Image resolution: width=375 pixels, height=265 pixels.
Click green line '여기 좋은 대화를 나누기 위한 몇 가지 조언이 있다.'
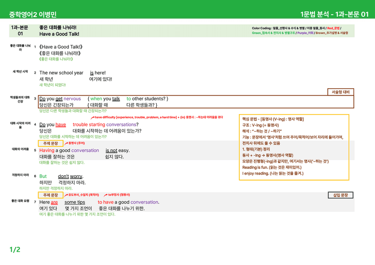click(77, 214)
